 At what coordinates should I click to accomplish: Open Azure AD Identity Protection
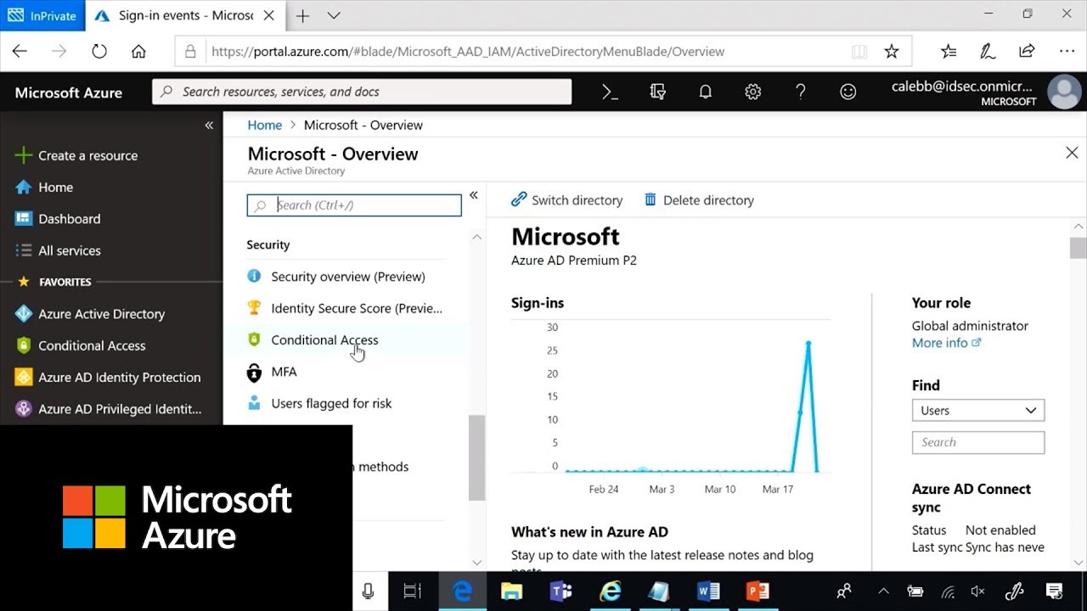108,378
